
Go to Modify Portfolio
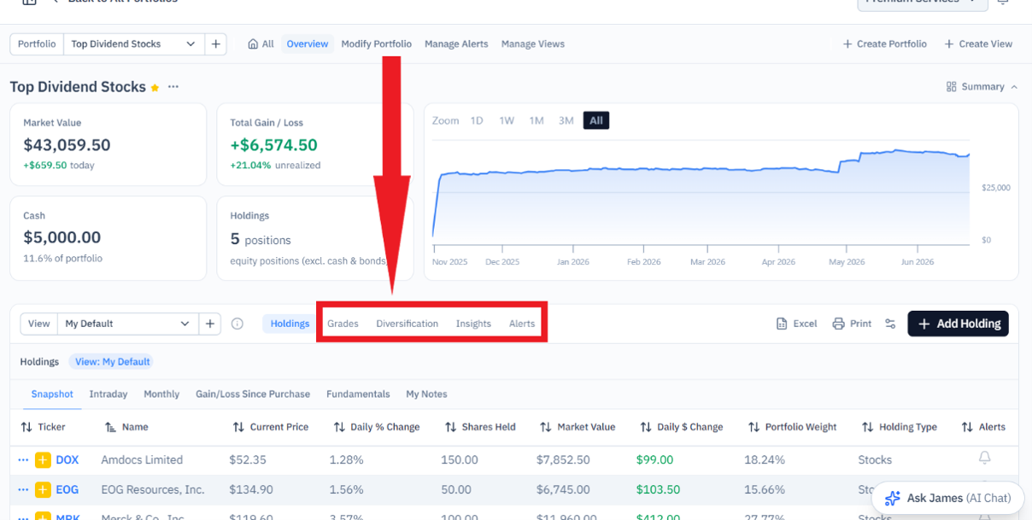376,44
